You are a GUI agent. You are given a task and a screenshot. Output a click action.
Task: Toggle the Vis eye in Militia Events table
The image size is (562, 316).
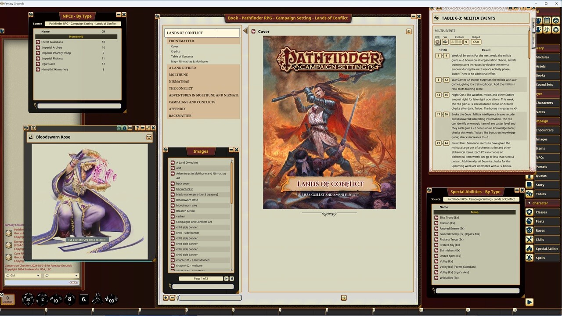coord(445,42)
